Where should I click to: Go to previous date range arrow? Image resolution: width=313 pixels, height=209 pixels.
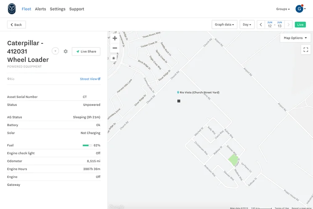point(261,24)
